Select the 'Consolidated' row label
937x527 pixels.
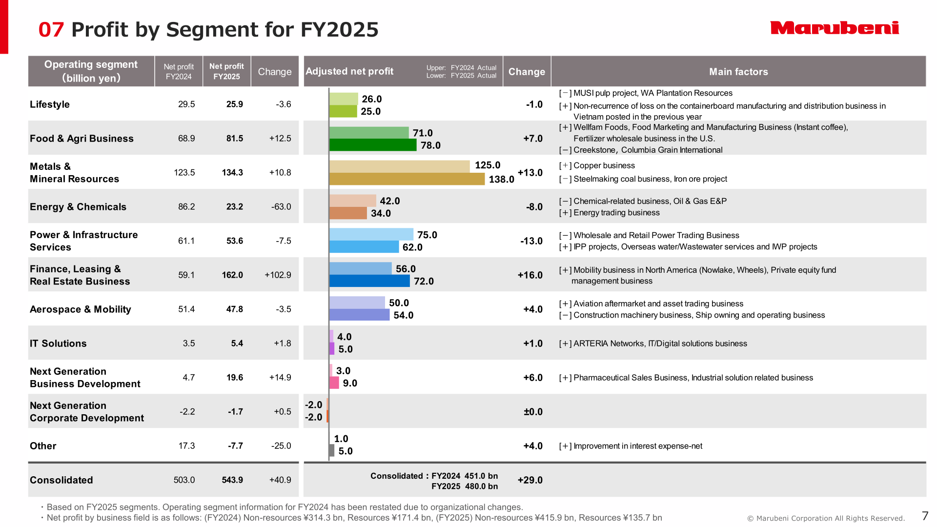[61, 480]
